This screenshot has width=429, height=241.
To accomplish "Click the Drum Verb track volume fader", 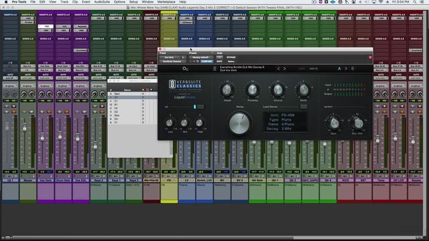I will click(60, 135).
